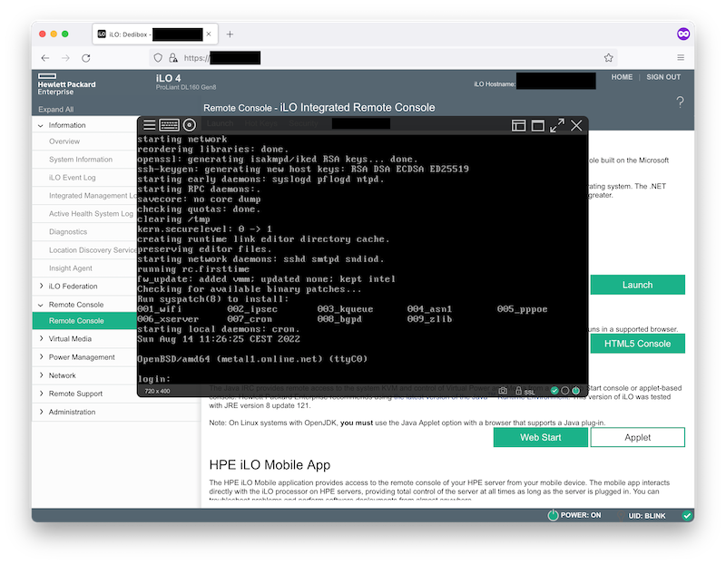Click the console green power icon
Screen dimensions: 726x564
[575, 391]
